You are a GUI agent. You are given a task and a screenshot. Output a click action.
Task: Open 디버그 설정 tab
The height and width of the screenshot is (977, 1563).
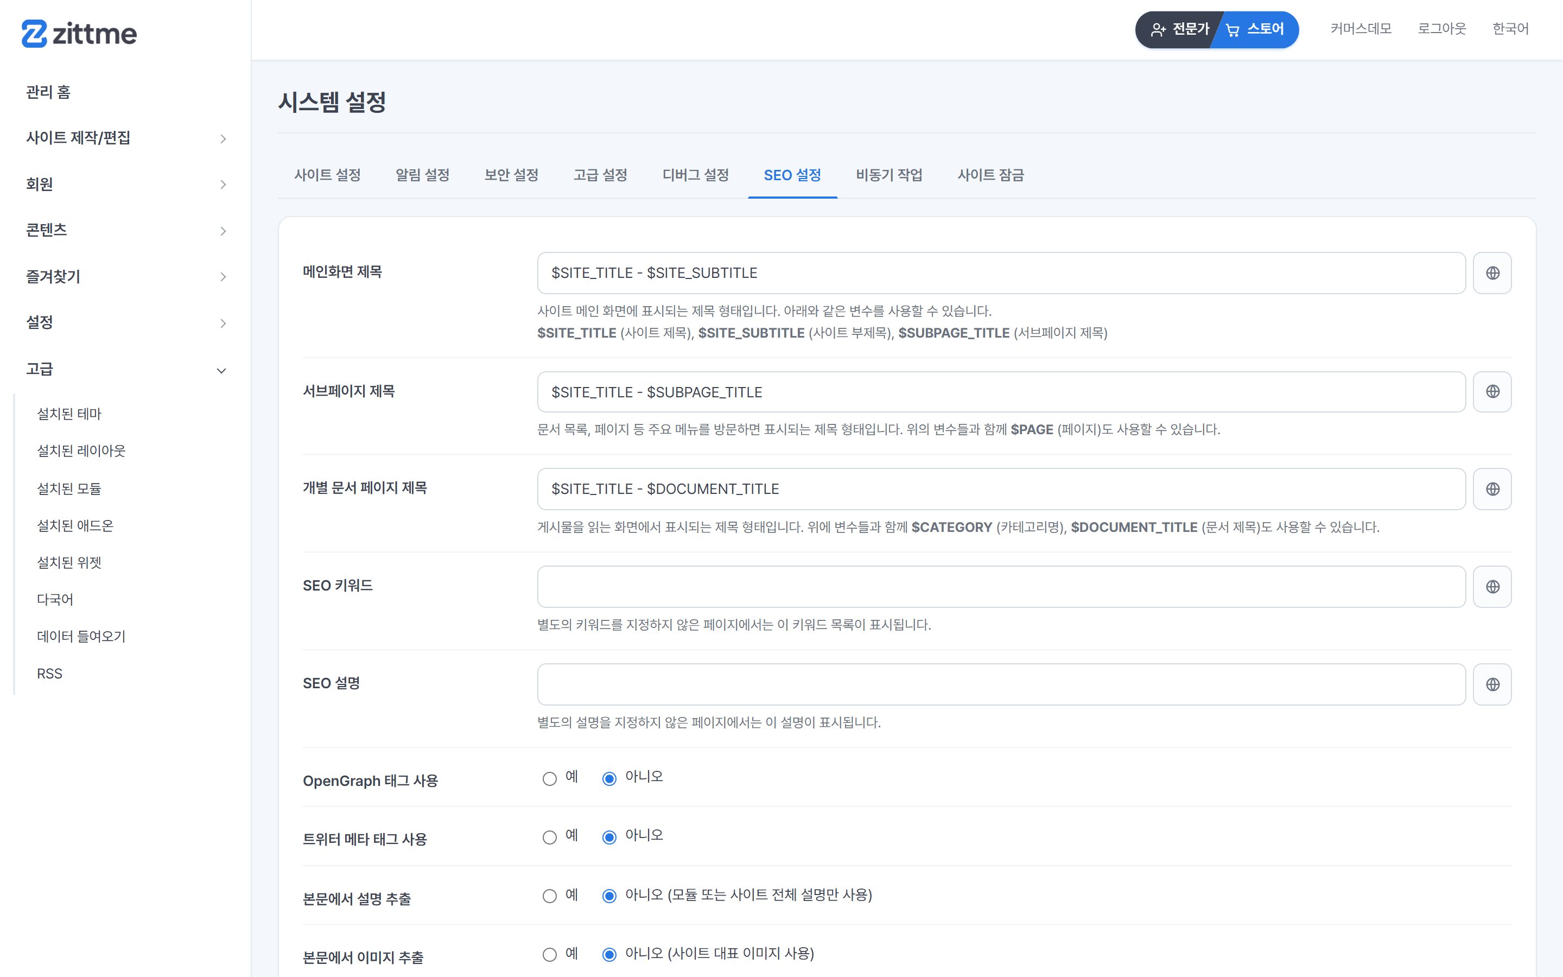[x=696, y=175]
